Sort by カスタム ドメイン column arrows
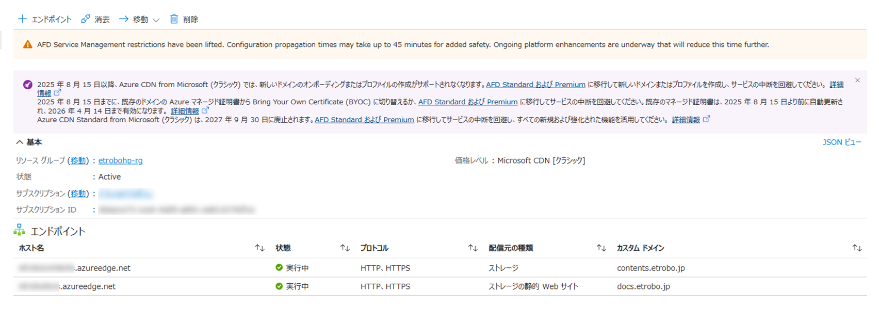 coord(857,248)
